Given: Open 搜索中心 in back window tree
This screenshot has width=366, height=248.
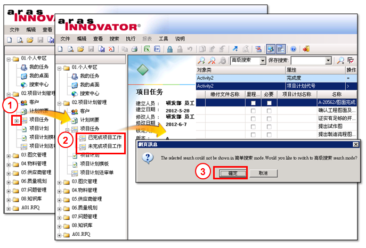Looking at the screenshot, I should click(39, 85).
